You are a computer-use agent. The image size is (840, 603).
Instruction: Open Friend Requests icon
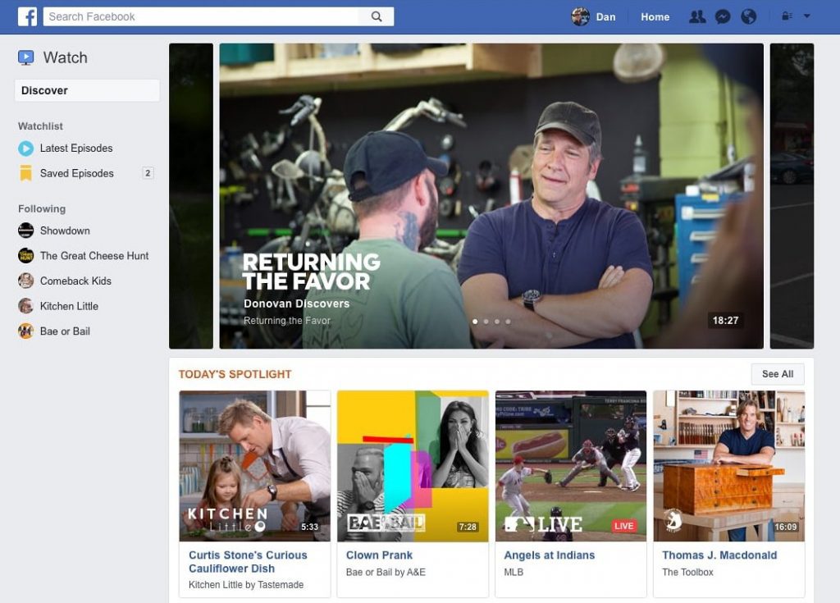[696, 16]
